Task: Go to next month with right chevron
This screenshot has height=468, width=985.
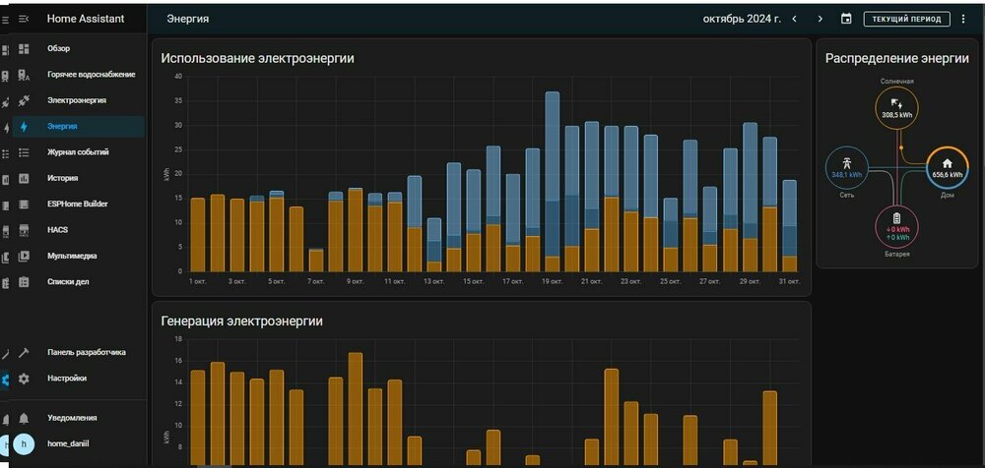Action: point(820,19)
